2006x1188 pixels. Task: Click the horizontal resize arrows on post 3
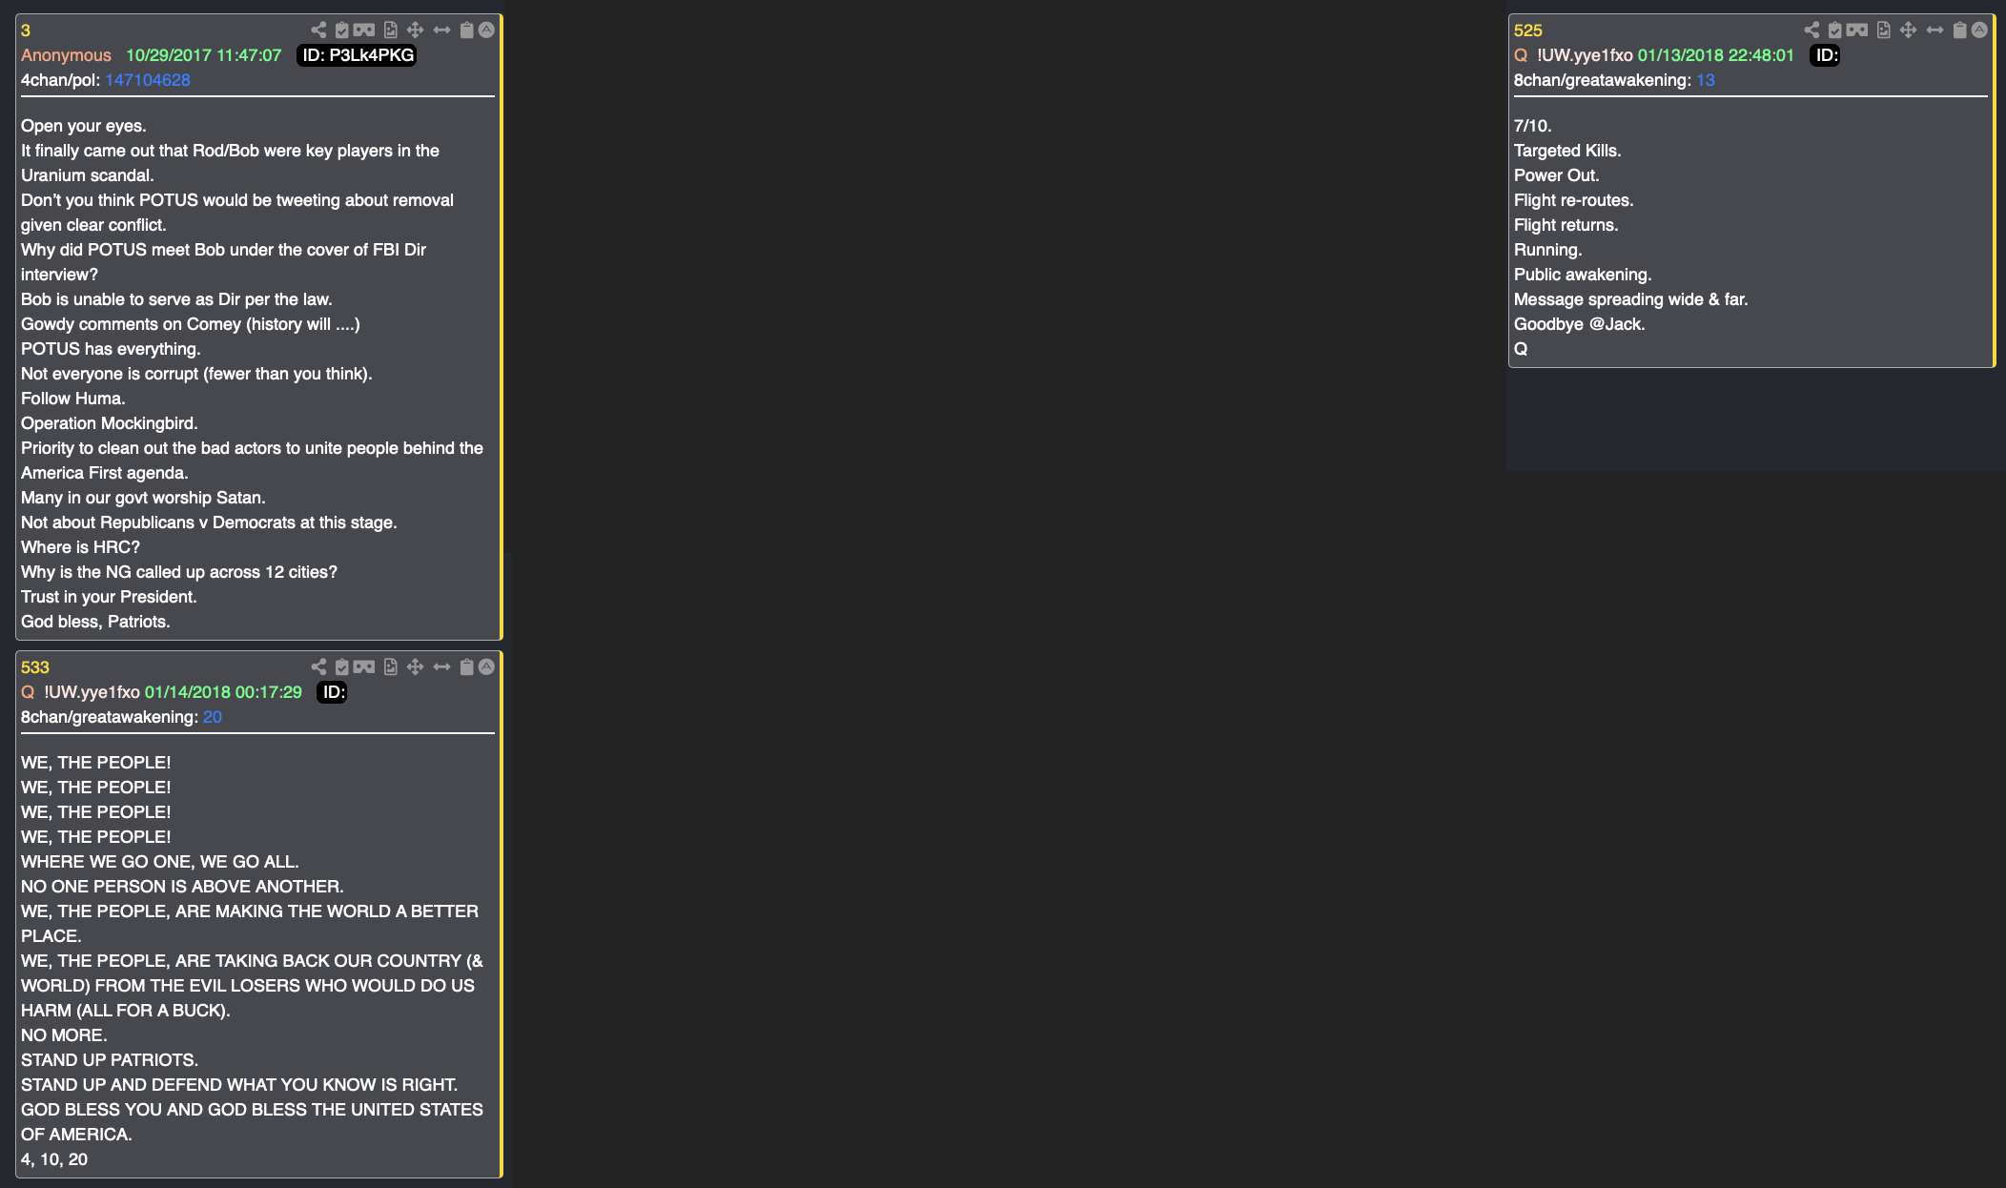point(441,30)
